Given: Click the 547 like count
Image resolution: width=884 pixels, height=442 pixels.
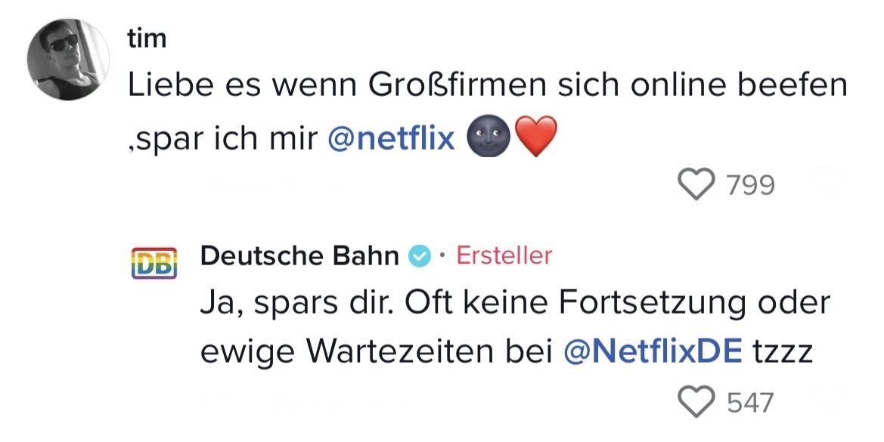Looking at the screenshot, I should pyautogui.click(x=750, y=402).
